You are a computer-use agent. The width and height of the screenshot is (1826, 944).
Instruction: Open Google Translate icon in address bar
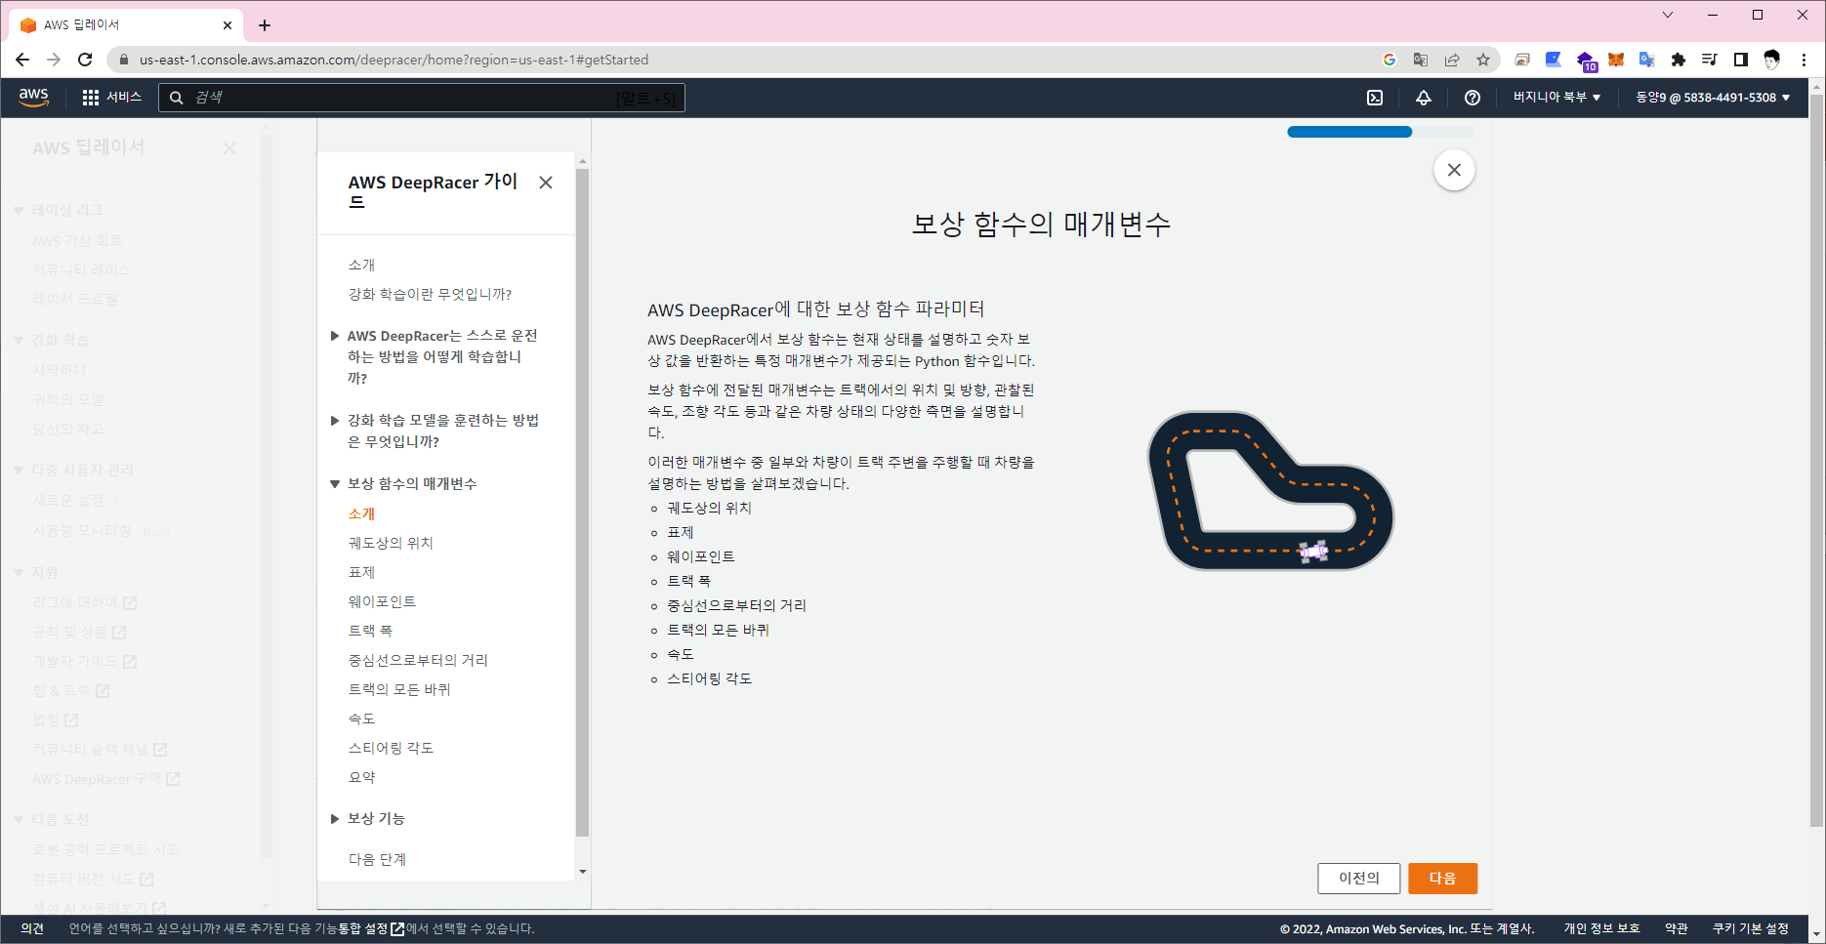click(x=1421, y=60)
